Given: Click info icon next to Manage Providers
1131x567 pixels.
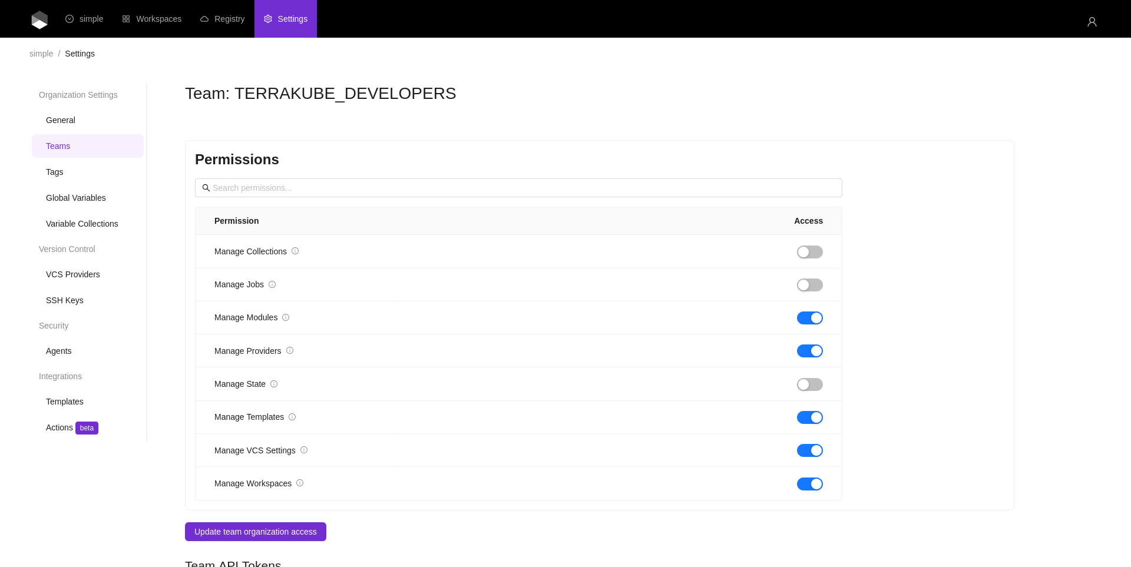Looking at the screenshot, I should (290, 351).
